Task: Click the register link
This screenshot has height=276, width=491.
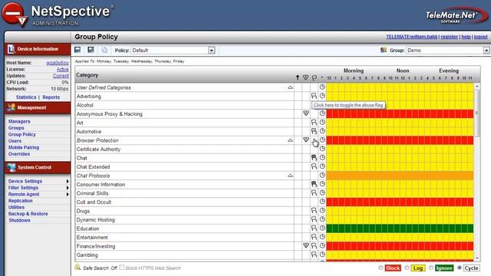Action: pyautogui.click(x=450, y=37)
